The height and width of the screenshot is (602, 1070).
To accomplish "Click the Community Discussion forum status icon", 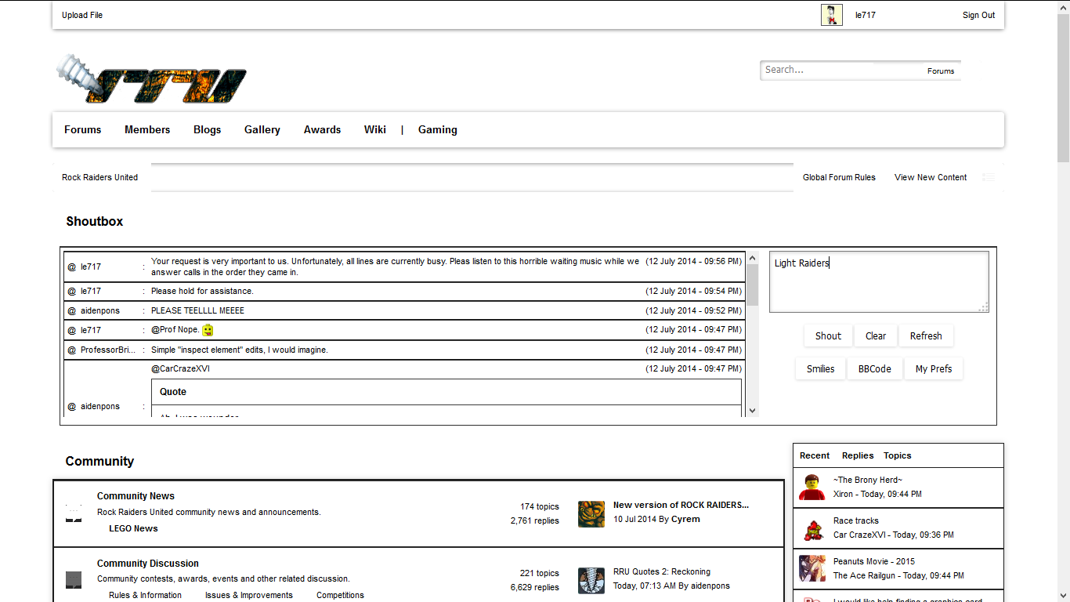I will click(x=73, y=580).
